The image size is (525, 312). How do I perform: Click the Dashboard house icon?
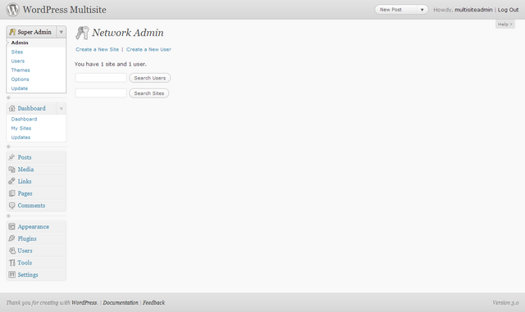pyautogui.click(x=12, y=108)
